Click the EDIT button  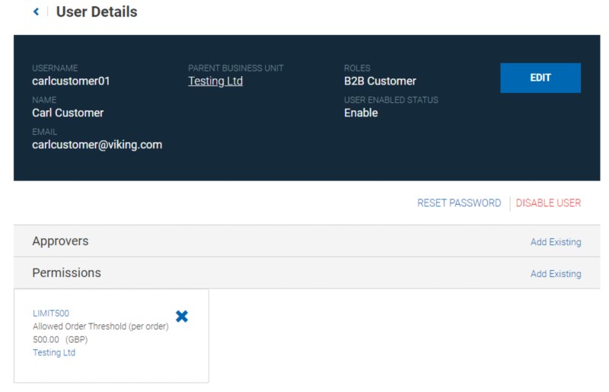coord(540,78)
